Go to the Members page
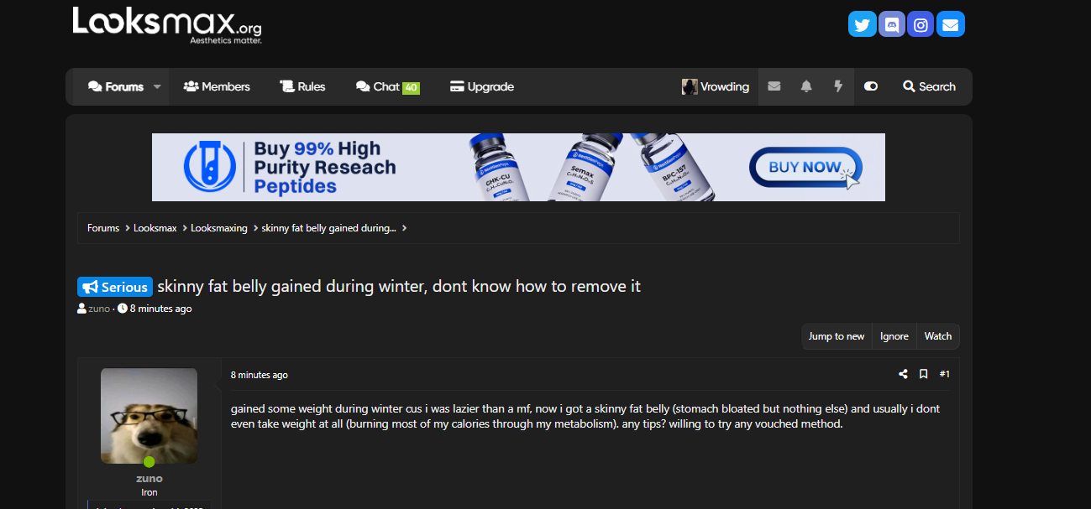The width and height of the screenshot is (1091, 509). 217,86
